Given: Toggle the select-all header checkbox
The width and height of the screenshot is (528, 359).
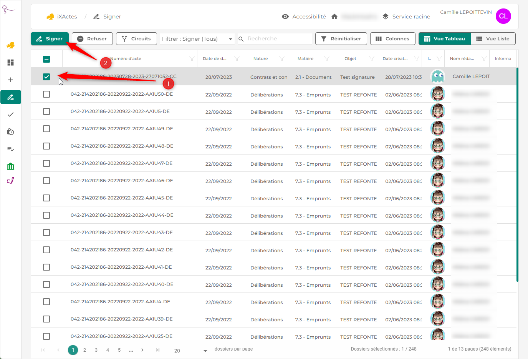Looking at the screenshot, I should (x=46, y=59).
